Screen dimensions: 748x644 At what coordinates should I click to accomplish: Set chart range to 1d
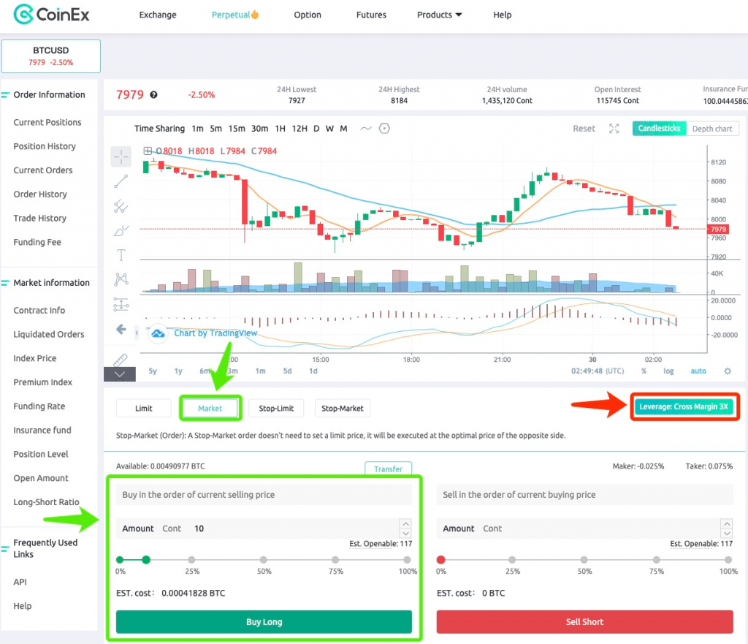tap(313, 371)
